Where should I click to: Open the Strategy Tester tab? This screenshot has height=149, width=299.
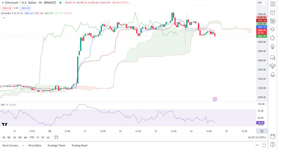tap(57, 146)
